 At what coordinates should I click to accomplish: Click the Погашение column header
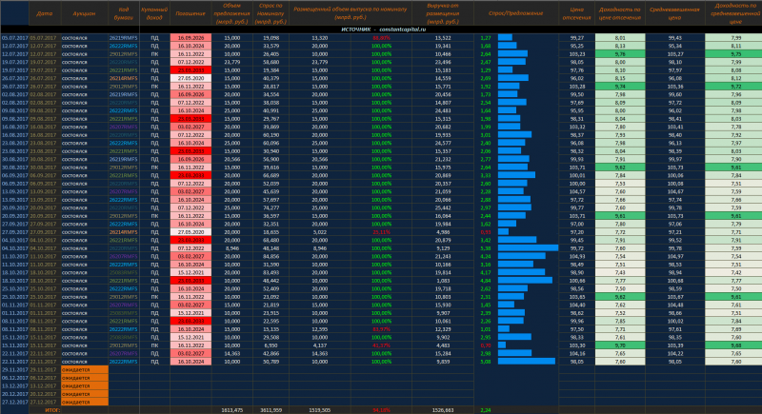coord(189,14)
